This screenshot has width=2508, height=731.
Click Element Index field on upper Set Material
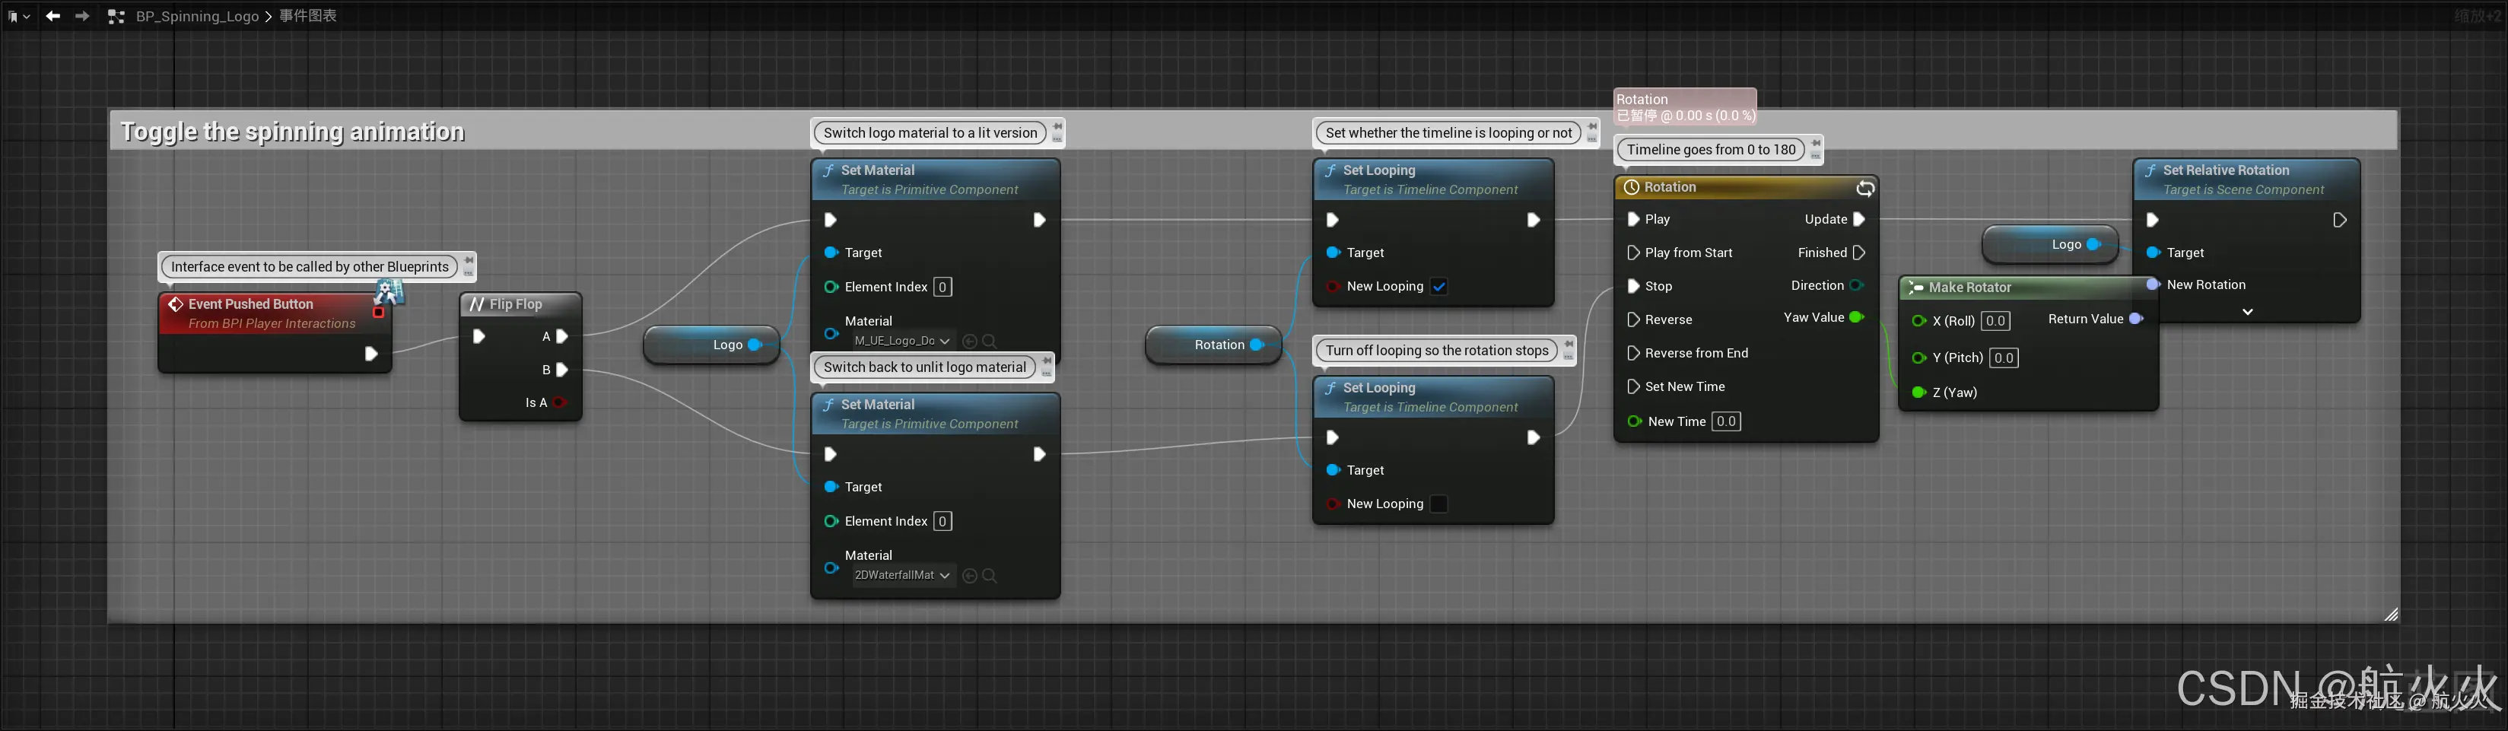(942, 287)
